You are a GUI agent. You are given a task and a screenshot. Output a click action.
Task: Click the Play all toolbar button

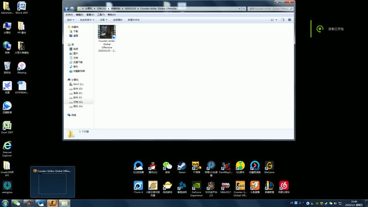(117, 20)
